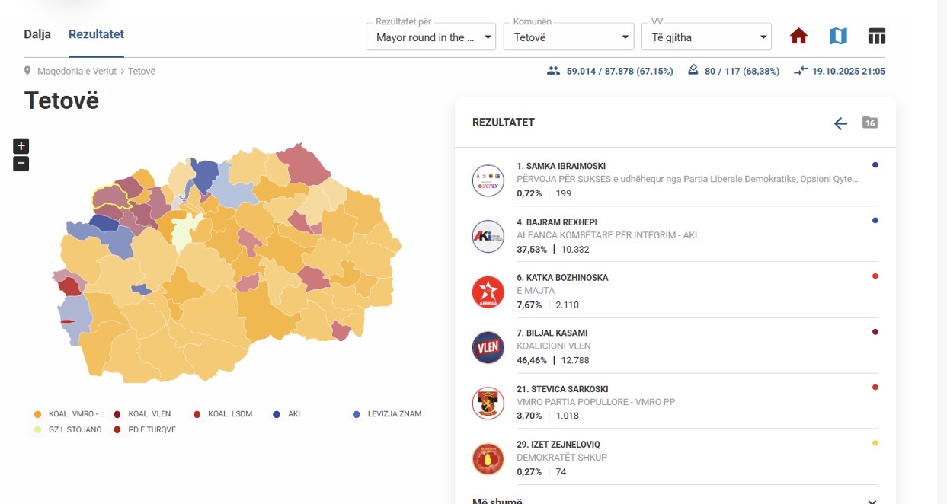This screenshot has width=947, height=504.
Task: Open the home page via red house icon
Action: [798, 35]
